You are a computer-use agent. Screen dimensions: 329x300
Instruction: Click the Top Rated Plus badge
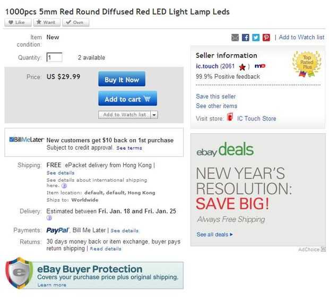pos(307,64)
